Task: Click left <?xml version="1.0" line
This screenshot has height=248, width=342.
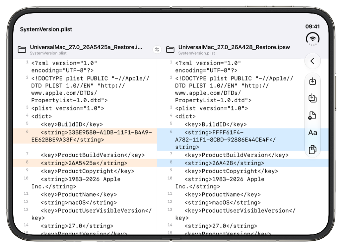Action: point(64,67)
